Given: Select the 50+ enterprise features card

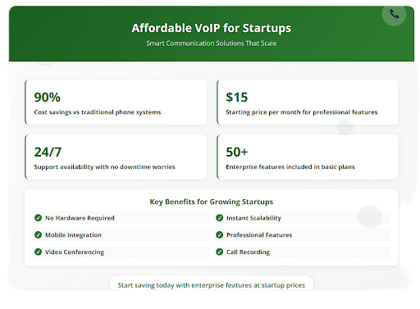Looking at the screenshot, I should [x=308, y=157].
